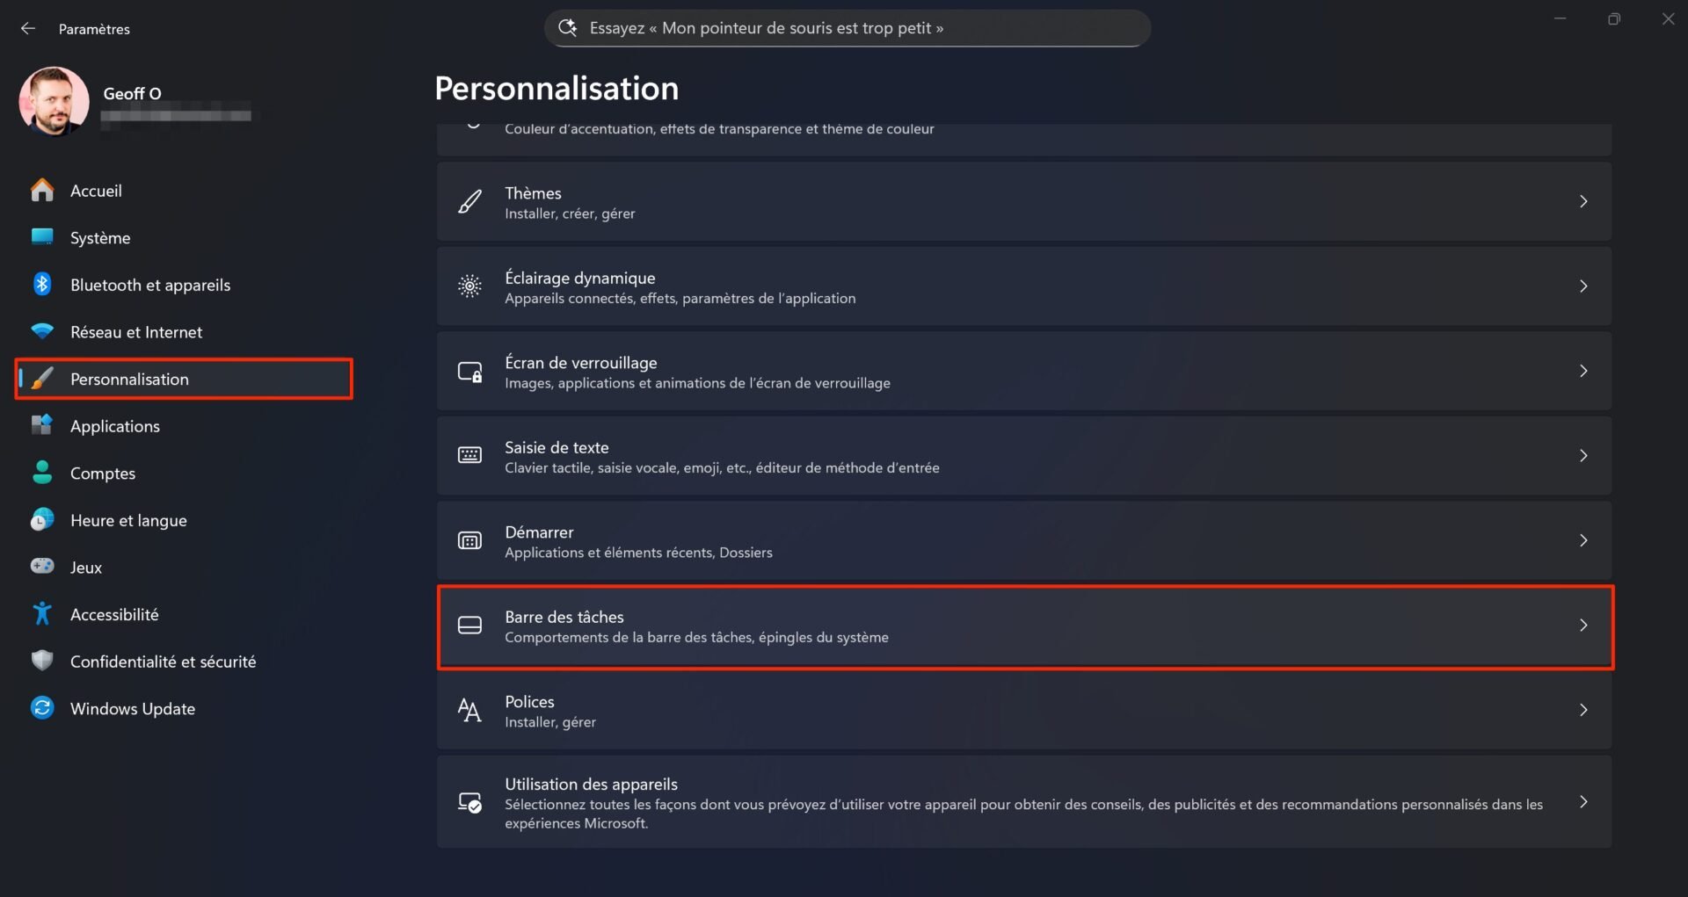Open Démarrer settings via its chevron
The height and width of the screenshot is (897, 1688).
(x=1584, y=540)
